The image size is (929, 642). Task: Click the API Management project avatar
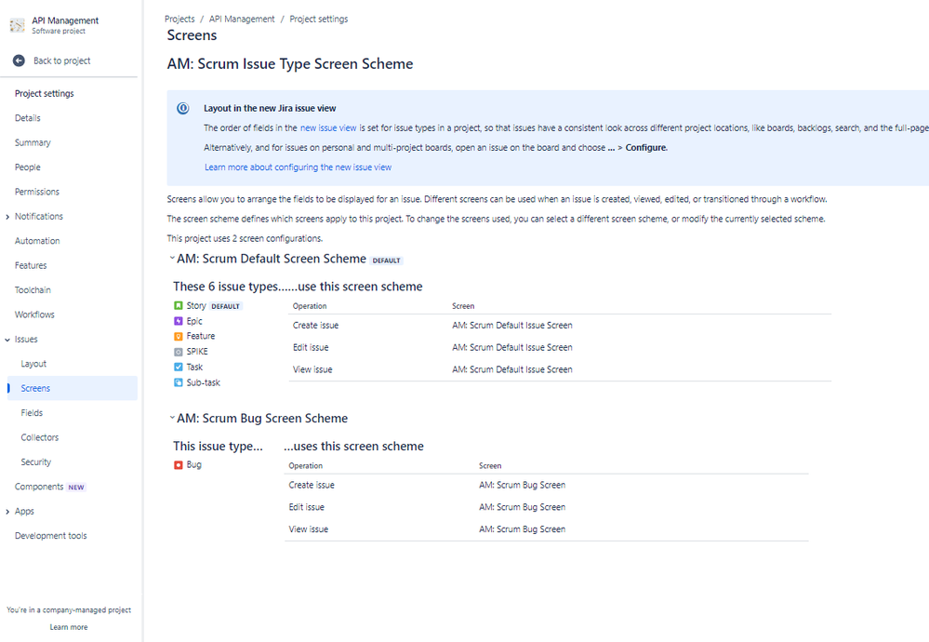[16, 24]
